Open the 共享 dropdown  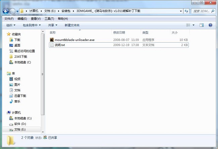pos(53,25)
